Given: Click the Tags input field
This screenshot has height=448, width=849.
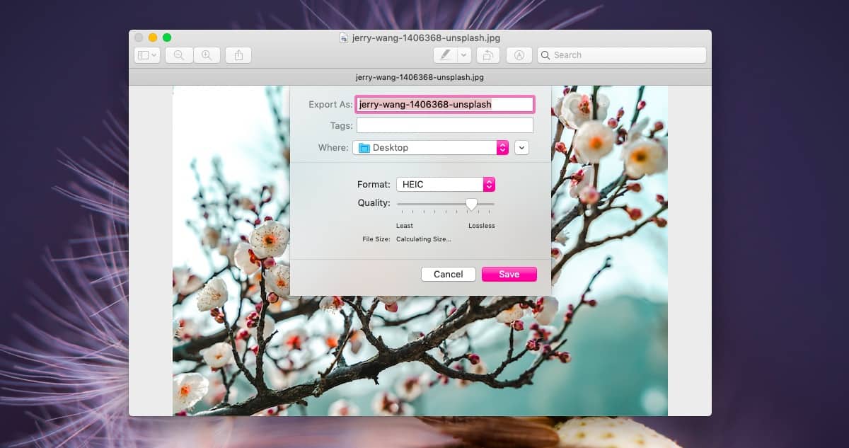Looking at the screenshot, I should click(445, 125).
